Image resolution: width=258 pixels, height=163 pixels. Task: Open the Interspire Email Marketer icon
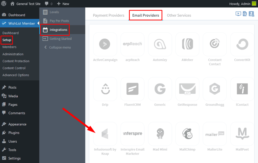tap(133, 134)
